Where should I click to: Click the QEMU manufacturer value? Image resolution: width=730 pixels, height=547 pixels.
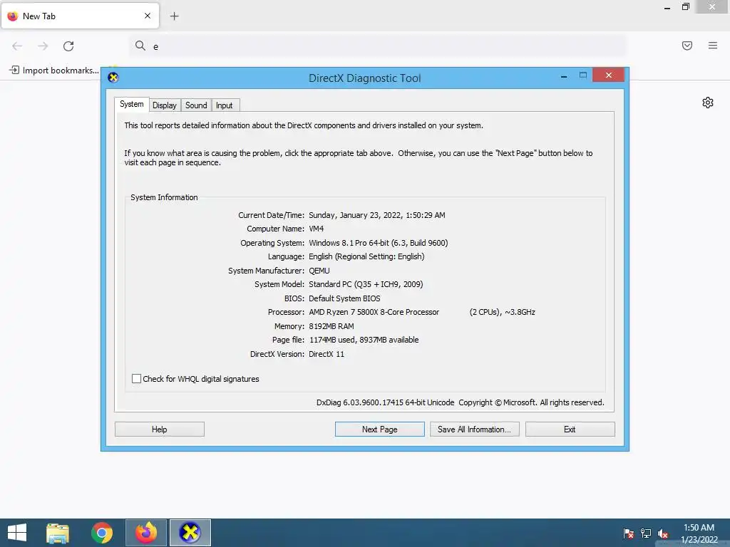click(319, 271)
